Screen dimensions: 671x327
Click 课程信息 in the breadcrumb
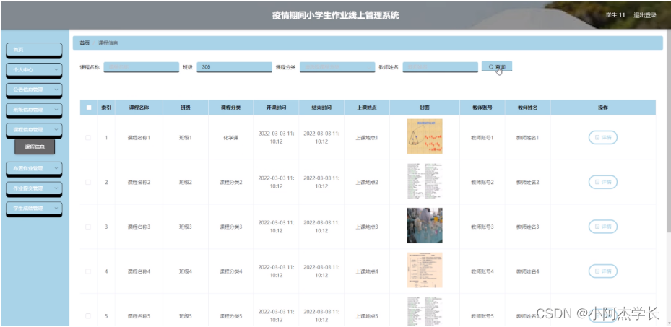pos(108,43)
